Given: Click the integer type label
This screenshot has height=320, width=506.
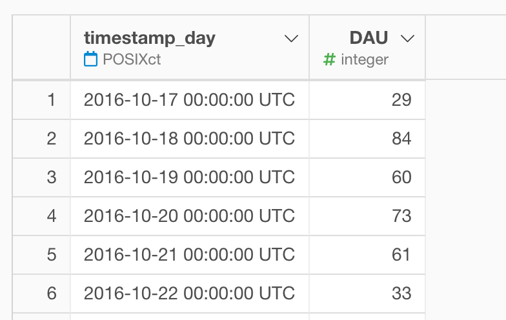Looking at the screenshot, I should (x=365, y=59).
